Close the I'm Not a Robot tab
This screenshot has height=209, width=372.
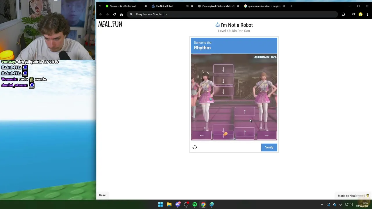coord(192,6)
